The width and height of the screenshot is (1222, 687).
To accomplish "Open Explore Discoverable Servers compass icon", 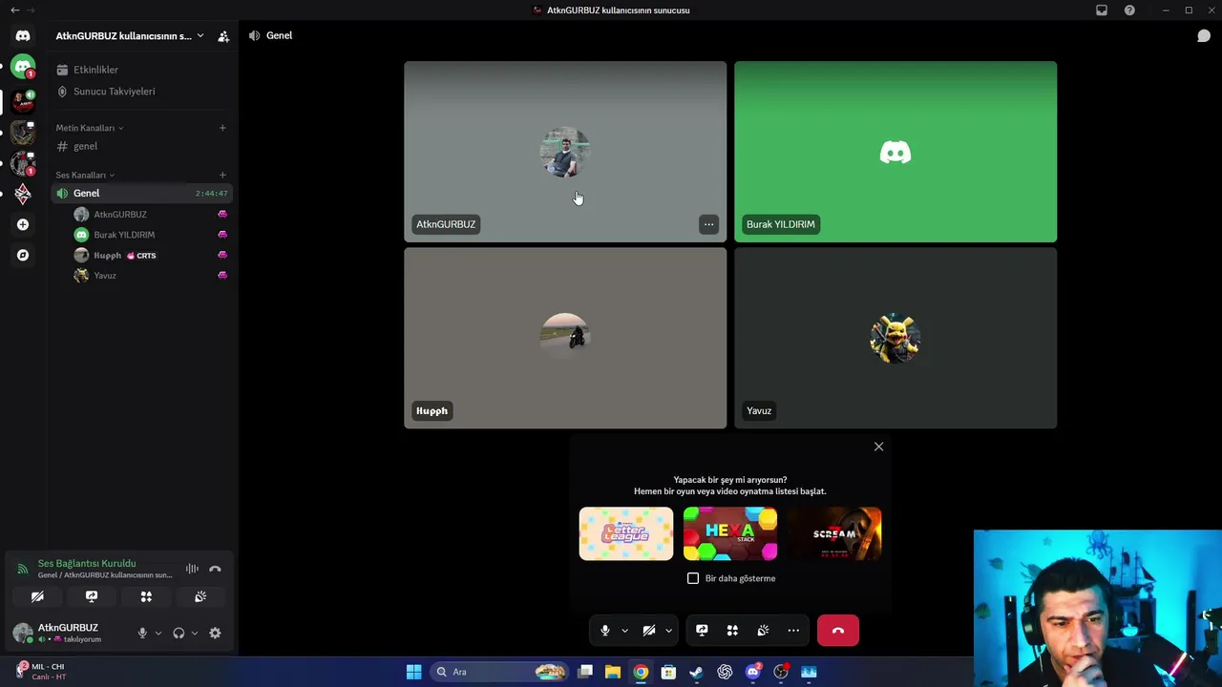I will [23, 255].
